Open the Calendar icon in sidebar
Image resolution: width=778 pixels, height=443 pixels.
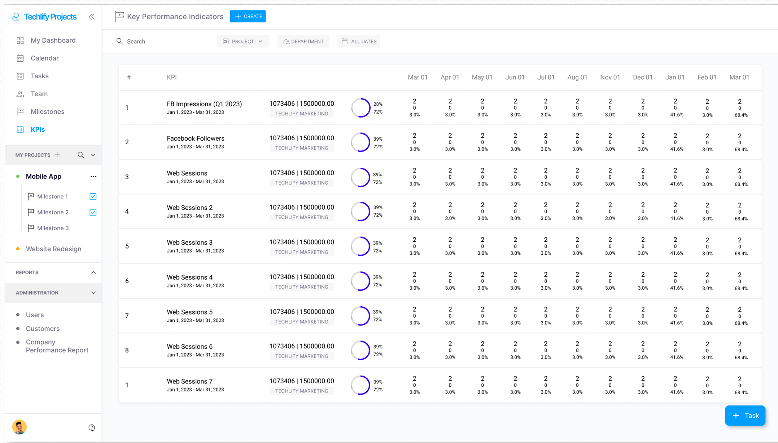click(20, 58)
